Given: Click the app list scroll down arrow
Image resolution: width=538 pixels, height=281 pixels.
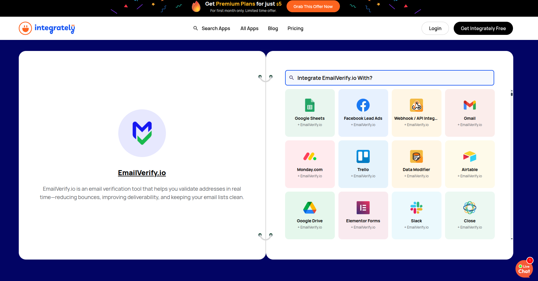Looking at the screenshot, I should 512,239.
